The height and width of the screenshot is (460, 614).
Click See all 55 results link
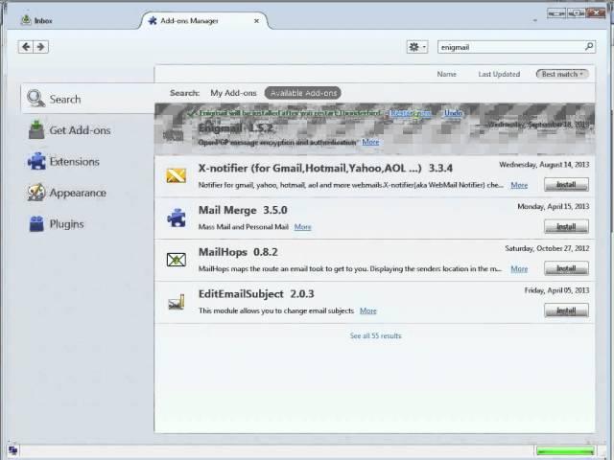[x=375, y=335]
